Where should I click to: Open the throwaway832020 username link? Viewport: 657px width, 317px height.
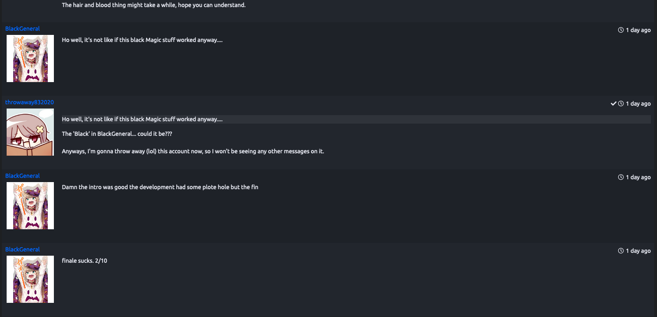pos(29,102)
